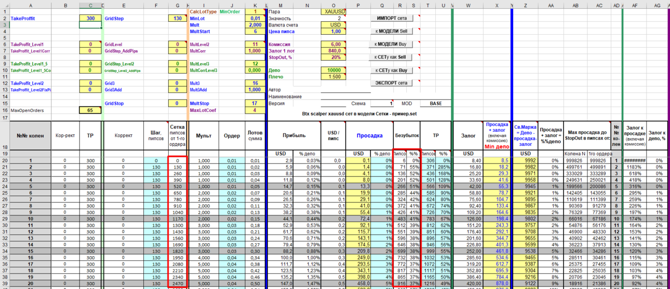Select the GridStep value cell 130 in row 2
Image resolution: width=670 pixels, height=289 pixels.
pos(178,18)
